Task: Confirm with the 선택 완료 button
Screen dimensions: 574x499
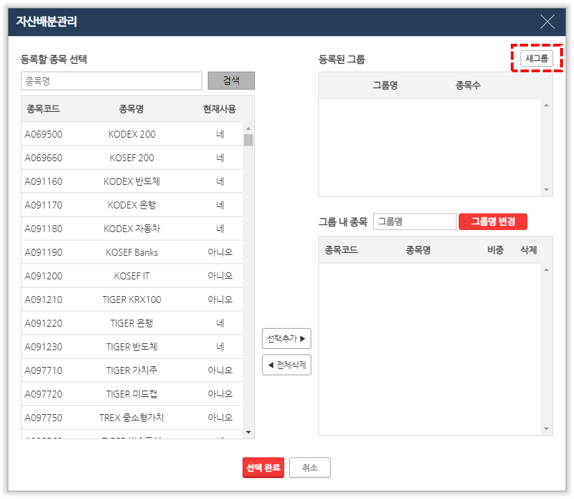Action: tap(263, 468)
